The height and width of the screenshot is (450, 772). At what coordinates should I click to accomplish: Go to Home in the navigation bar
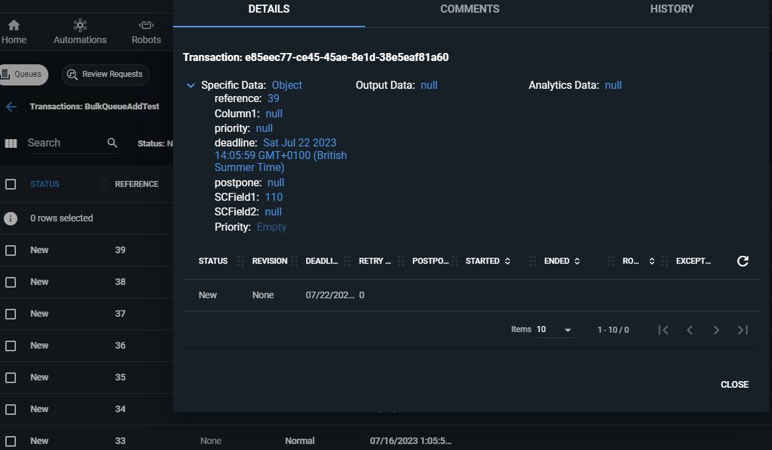(x=14, y=32)
